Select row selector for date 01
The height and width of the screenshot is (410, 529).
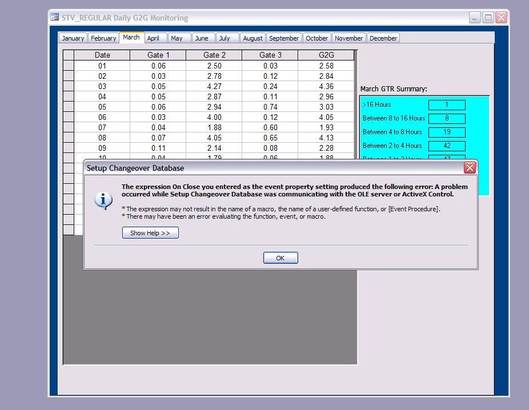[x=69, y=66]
